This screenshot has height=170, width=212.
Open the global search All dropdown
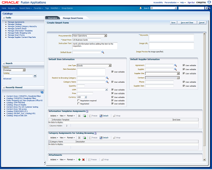point(176,8)
